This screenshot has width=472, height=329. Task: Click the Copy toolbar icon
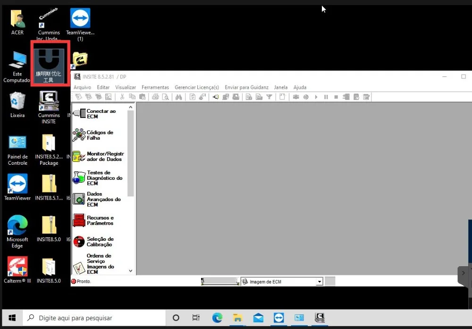132,97
